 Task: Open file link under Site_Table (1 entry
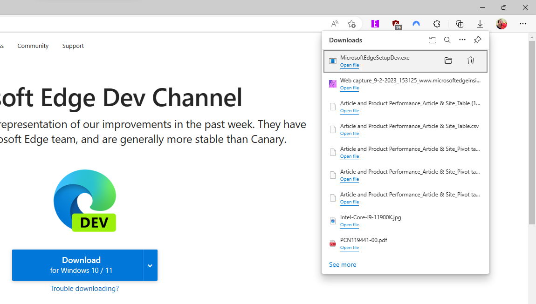click(350, 111)
